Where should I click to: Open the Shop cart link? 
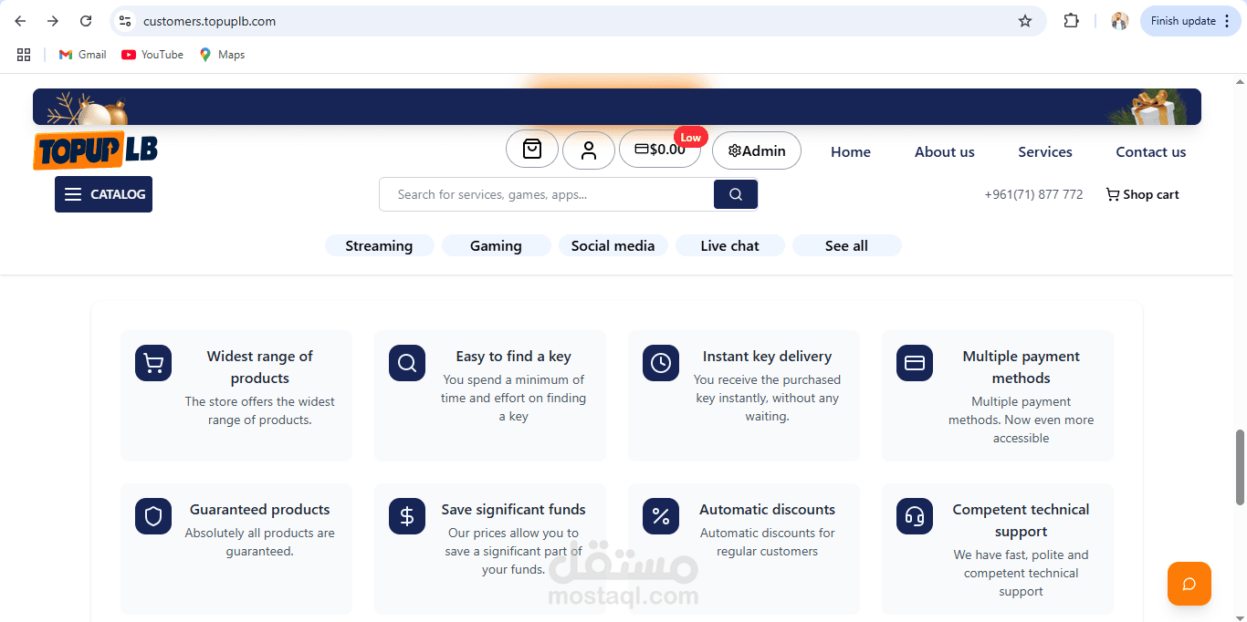point(1142,194)
